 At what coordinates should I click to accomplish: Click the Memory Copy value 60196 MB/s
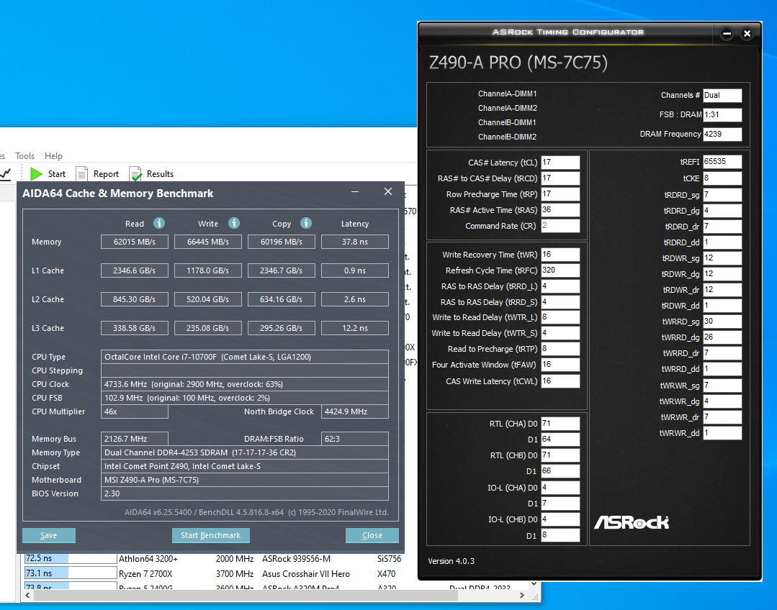[281, 242]
